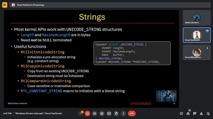Click 'Case sensitive or insensitive comparison' text
Image resolution: width=213 pixels, height=119 pixels.
(59, 86)
